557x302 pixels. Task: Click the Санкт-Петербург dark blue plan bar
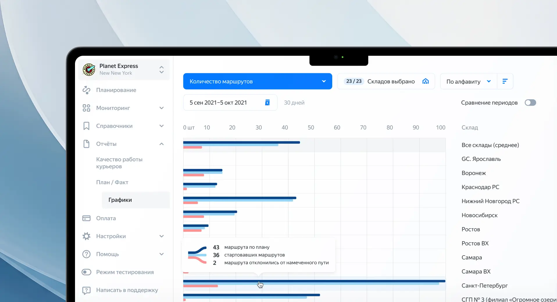(x=314, y=281)
